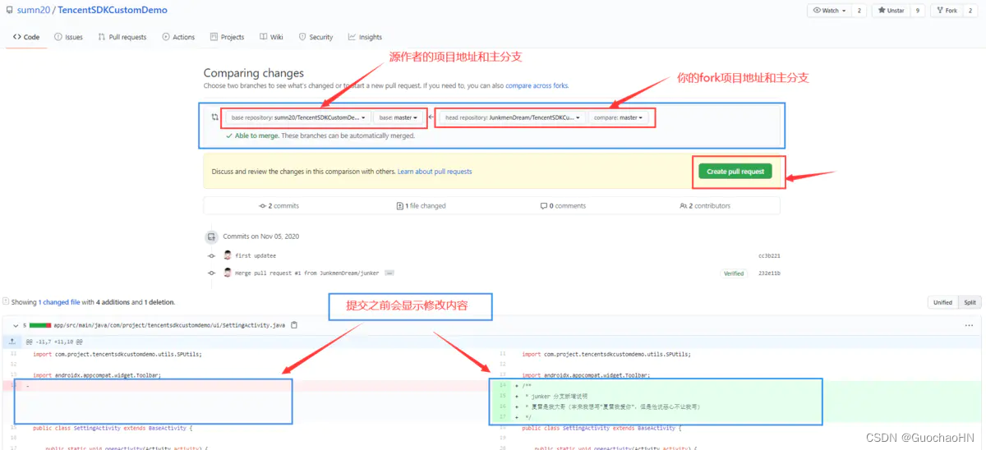Click the 'Commits on Nov 05, 2020' heading
Screen dimensions: 986x450
point(261,236)
